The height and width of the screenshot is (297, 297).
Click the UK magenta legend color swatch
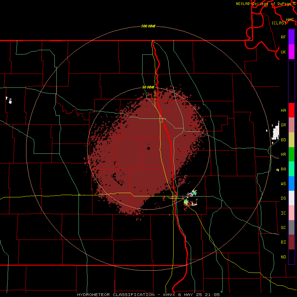coord(291,52)
